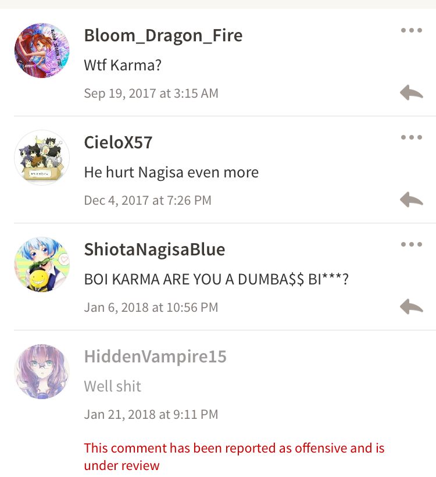Select the 'Well shit' greyed comment
Viewport: 436px width, 477px height.
click(113, 386)
